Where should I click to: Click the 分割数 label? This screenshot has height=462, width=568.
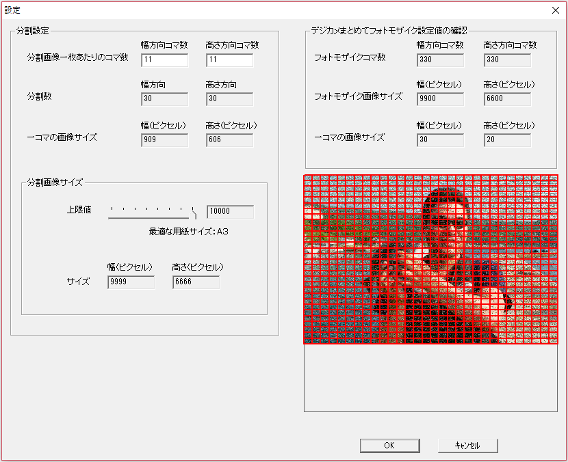pos(39,96)
